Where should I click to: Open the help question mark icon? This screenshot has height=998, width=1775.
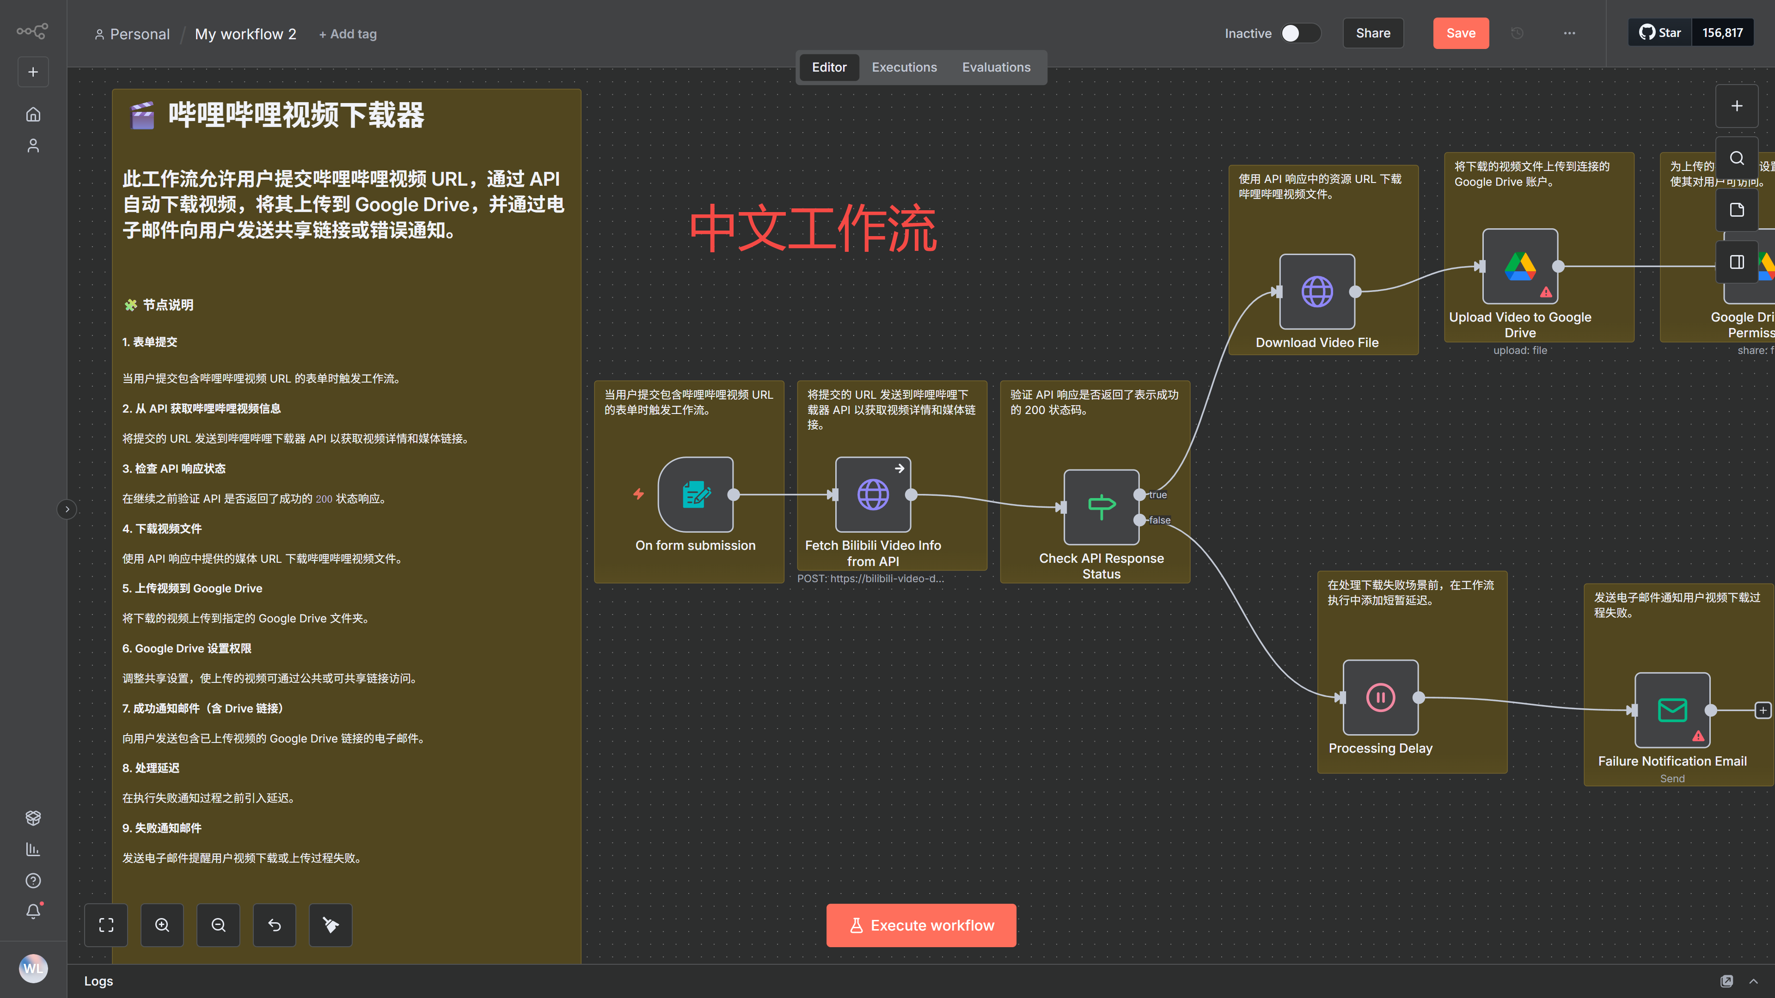pyautogui.click(x=33, y=880)
